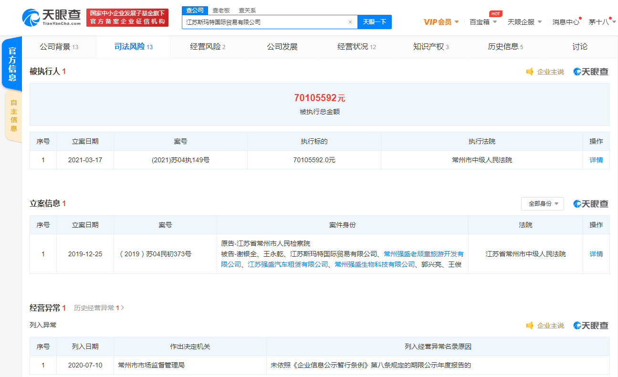Switch to the 知识产权 tab
The height and width of the screenshot is (377, 618).
(x=431, y=47)
